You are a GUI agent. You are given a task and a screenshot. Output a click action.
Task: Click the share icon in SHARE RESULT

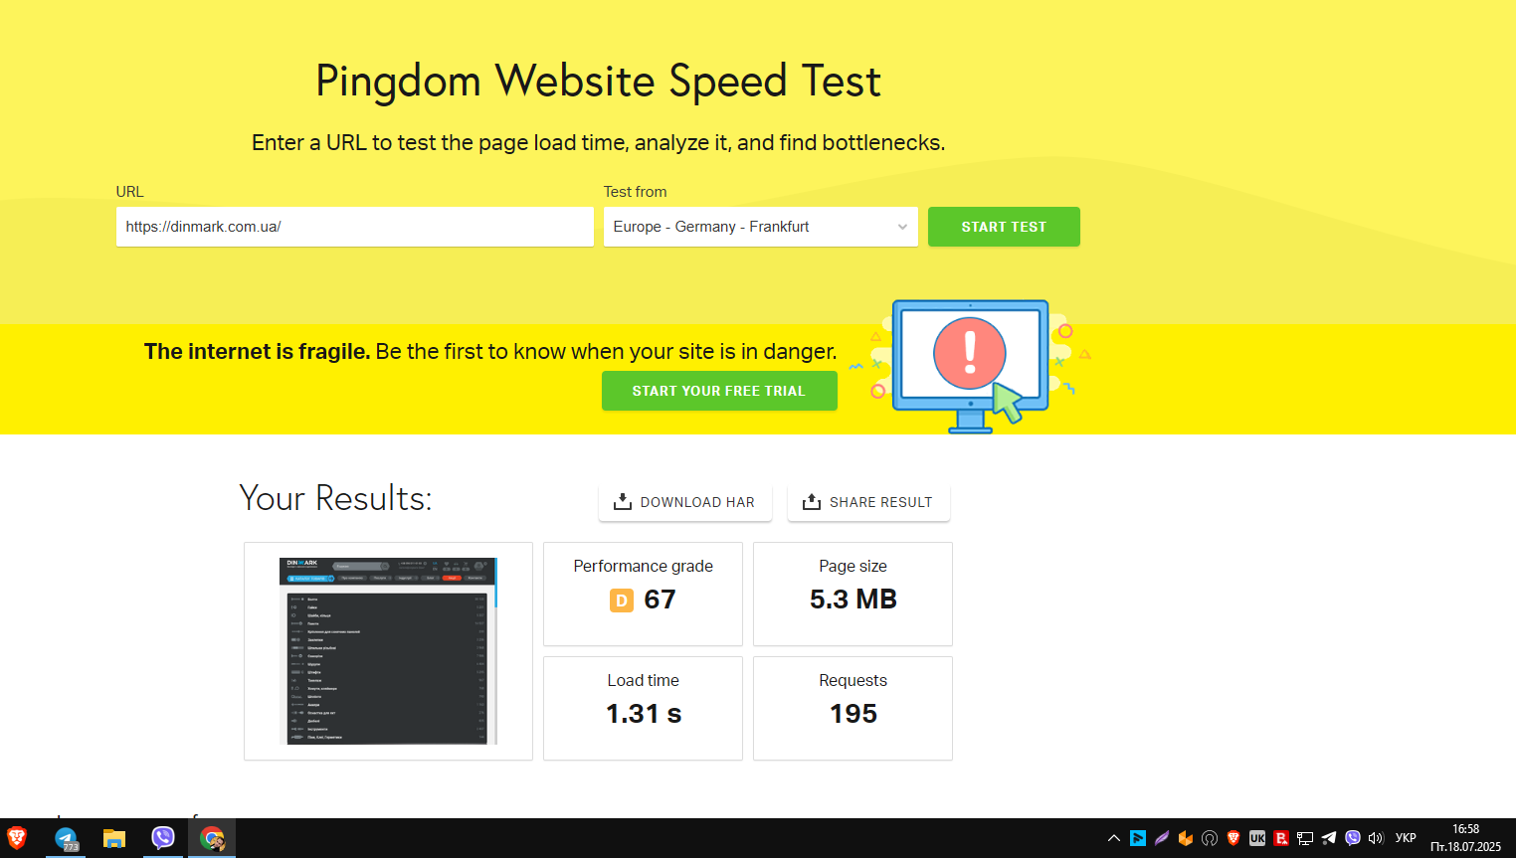tap(812, 502)
